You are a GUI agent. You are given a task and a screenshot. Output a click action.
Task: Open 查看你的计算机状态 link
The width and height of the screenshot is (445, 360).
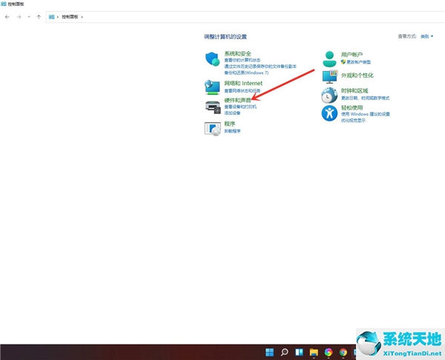click(x=243, y=60)
